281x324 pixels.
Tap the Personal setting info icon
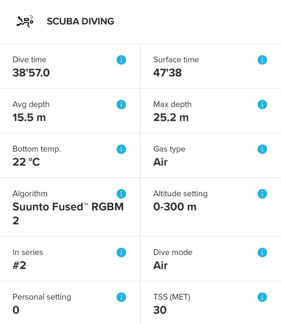[121, 297]
